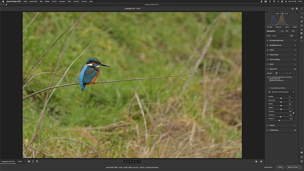Open the filter funnel icon
This screenshot has width=304, height=171.
37,161
